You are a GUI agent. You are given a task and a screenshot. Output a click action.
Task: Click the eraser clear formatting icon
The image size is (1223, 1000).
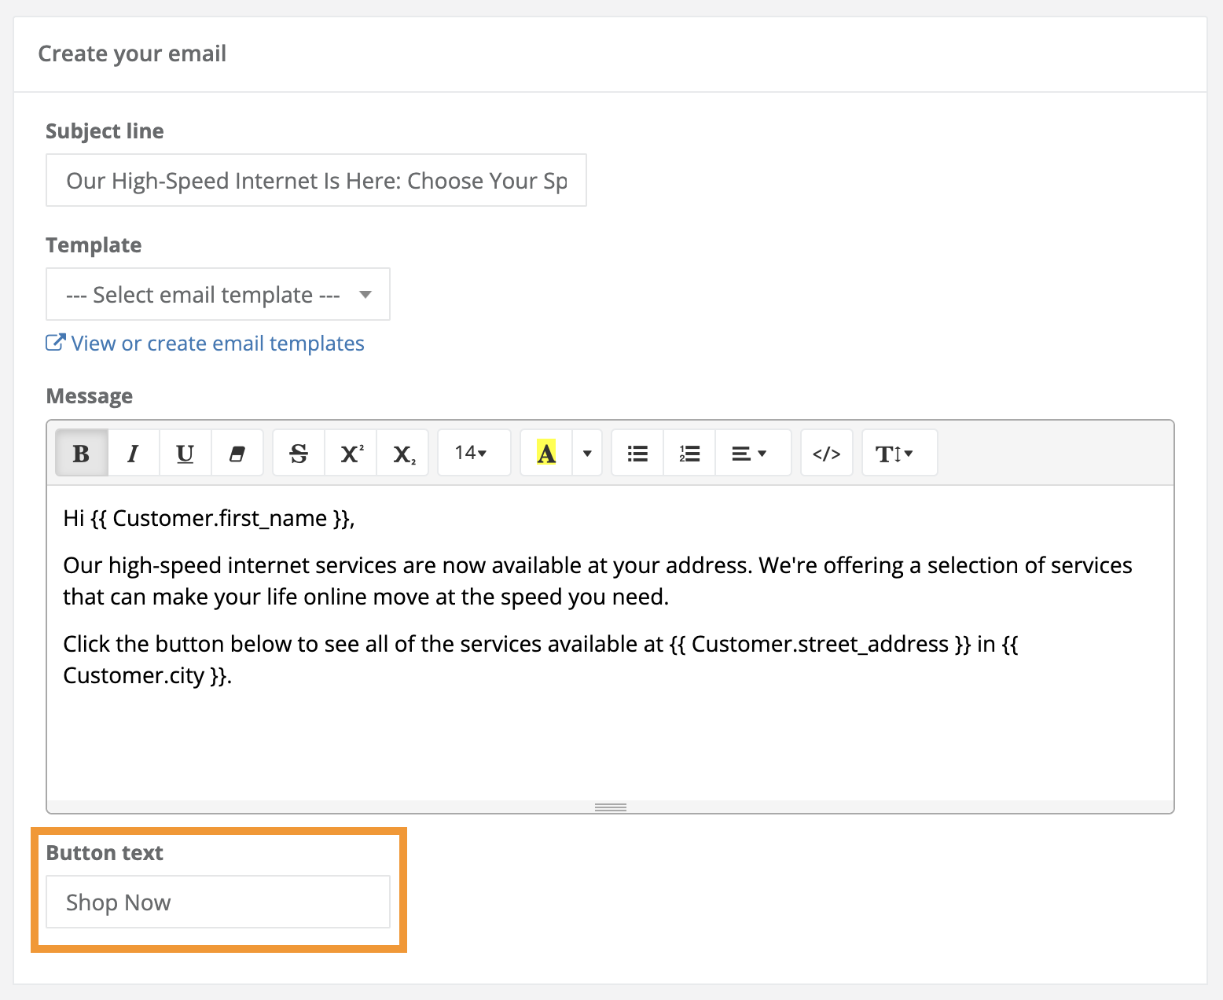pos(237,454)
